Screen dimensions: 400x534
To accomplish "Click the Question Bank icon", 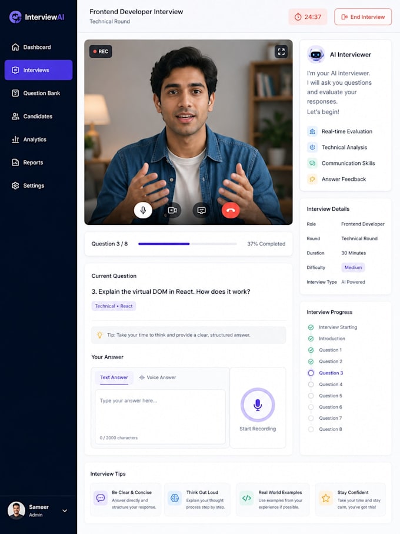I will point(15,93).
